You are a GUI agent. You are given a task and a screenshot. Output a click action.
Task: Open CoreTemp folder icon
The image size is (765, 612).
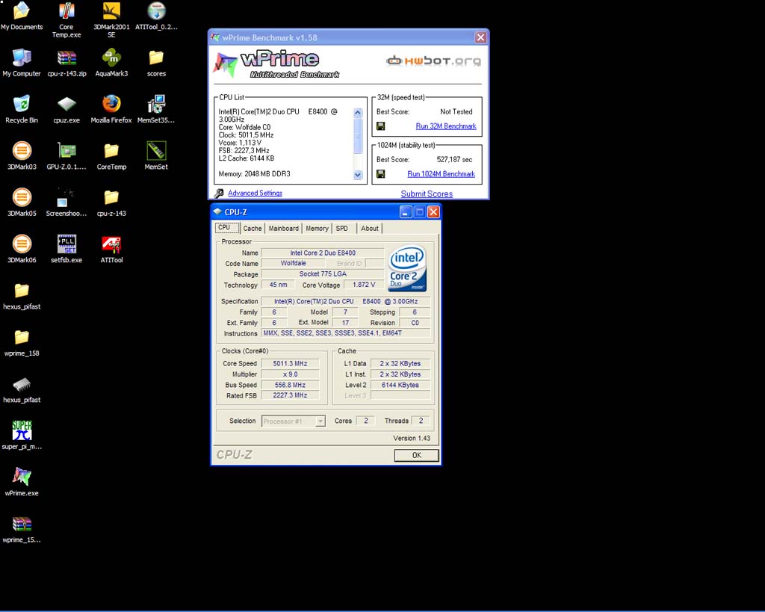(111, 155)
